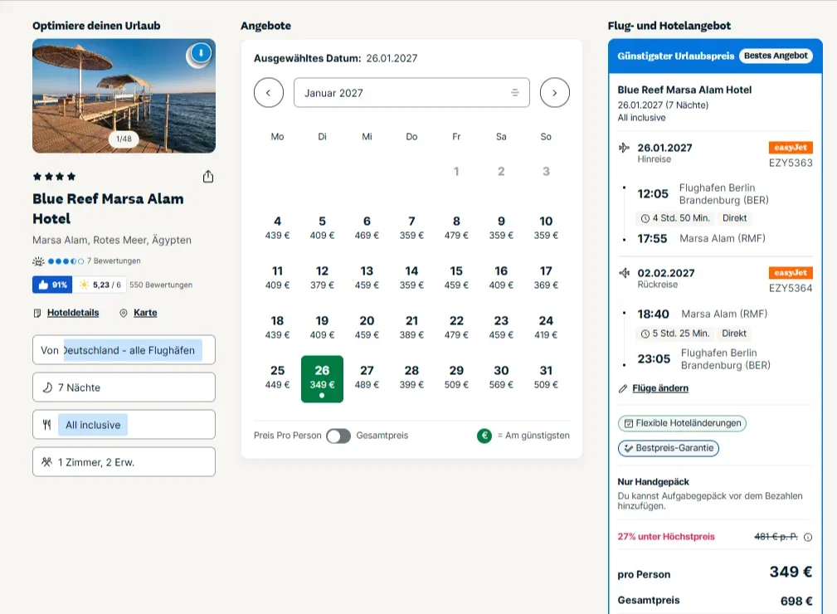837x614 pixels.
Task: Select January 4 priced 439 €
Action: [x=277, y=228]
